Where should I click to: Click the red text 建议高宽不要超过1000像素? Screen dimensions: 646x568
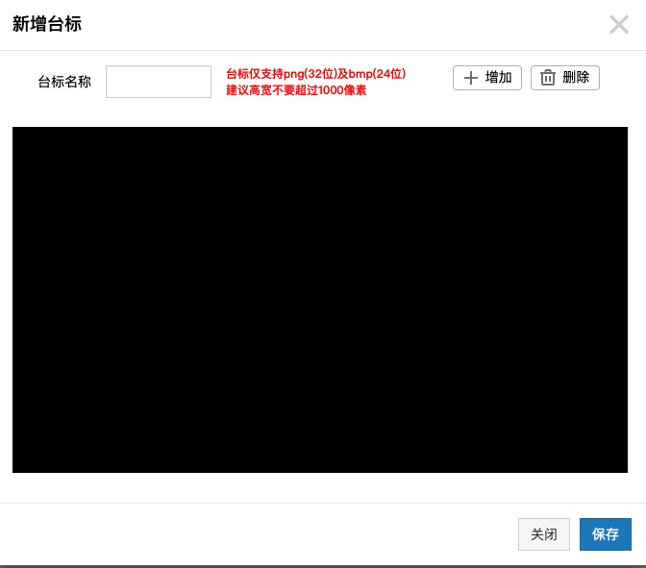point(296,90)
